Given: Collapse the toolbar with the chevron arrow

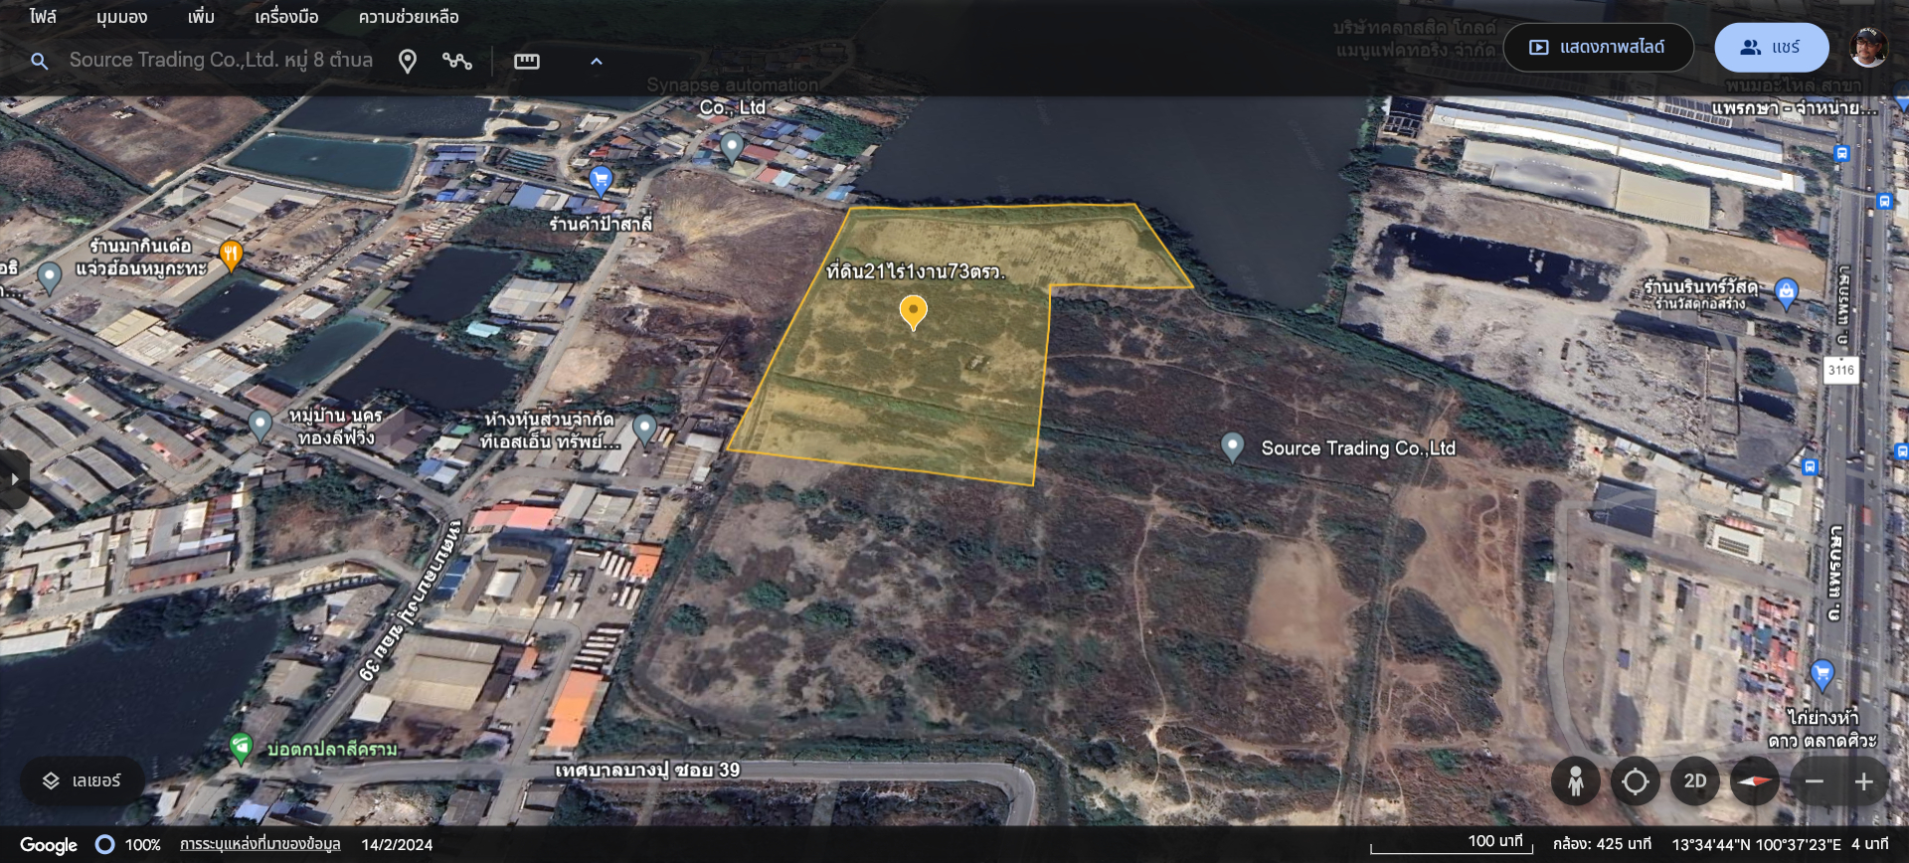Looking at the screenshot, I should (597, 62).
